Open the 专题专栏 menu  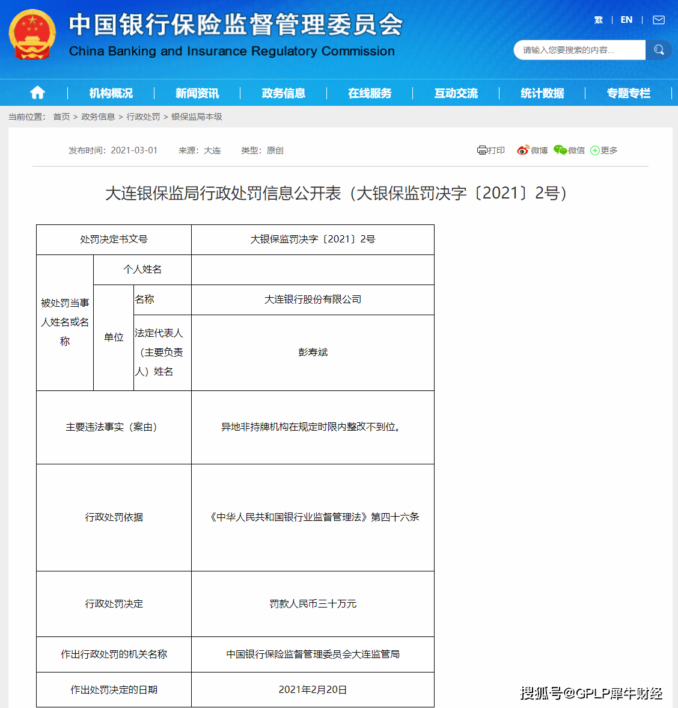[x=628, y=93]
